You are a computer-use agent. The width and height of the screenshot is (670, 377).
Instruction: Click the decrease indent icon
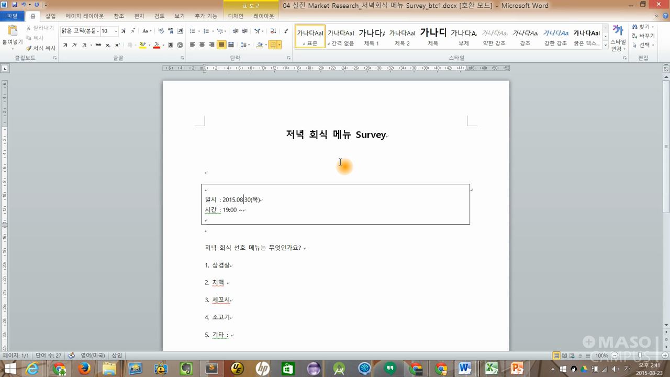click(x=235, y=31)
